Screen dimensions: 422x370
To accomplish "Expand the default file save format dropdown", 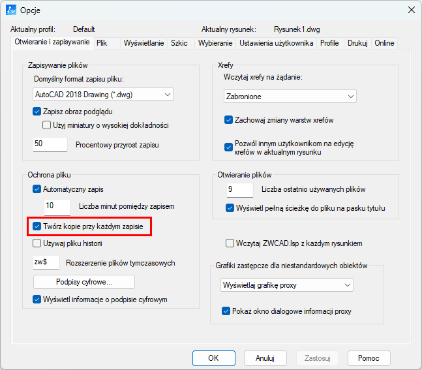I will pyautogui.click(x=103, y=95).
